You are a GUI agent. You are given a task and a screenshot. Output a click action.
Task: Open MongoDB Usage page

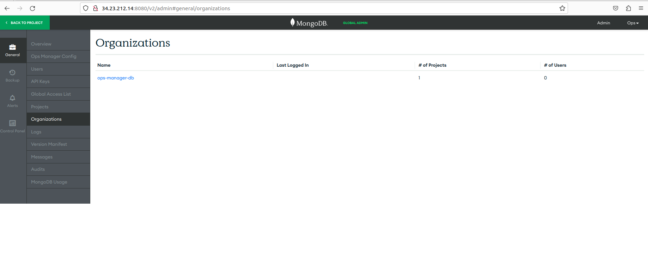coord(59,182)
